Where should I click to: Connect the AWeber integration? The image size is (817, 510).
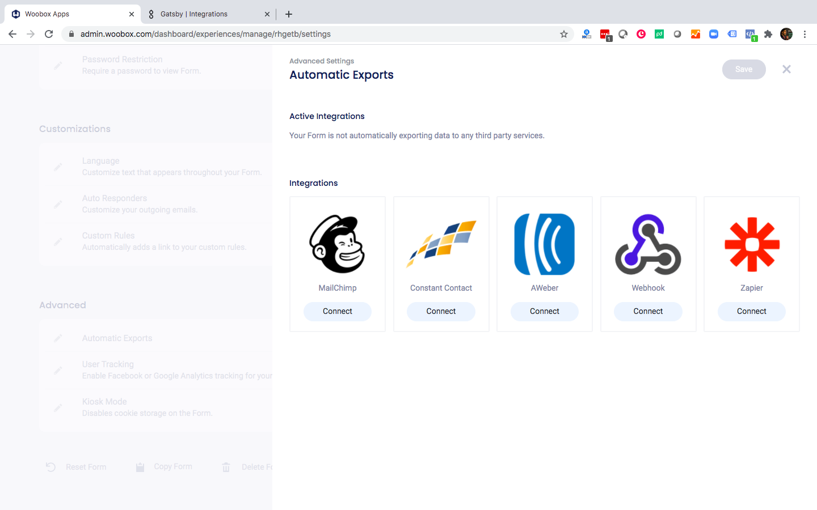tap(545, 311)
